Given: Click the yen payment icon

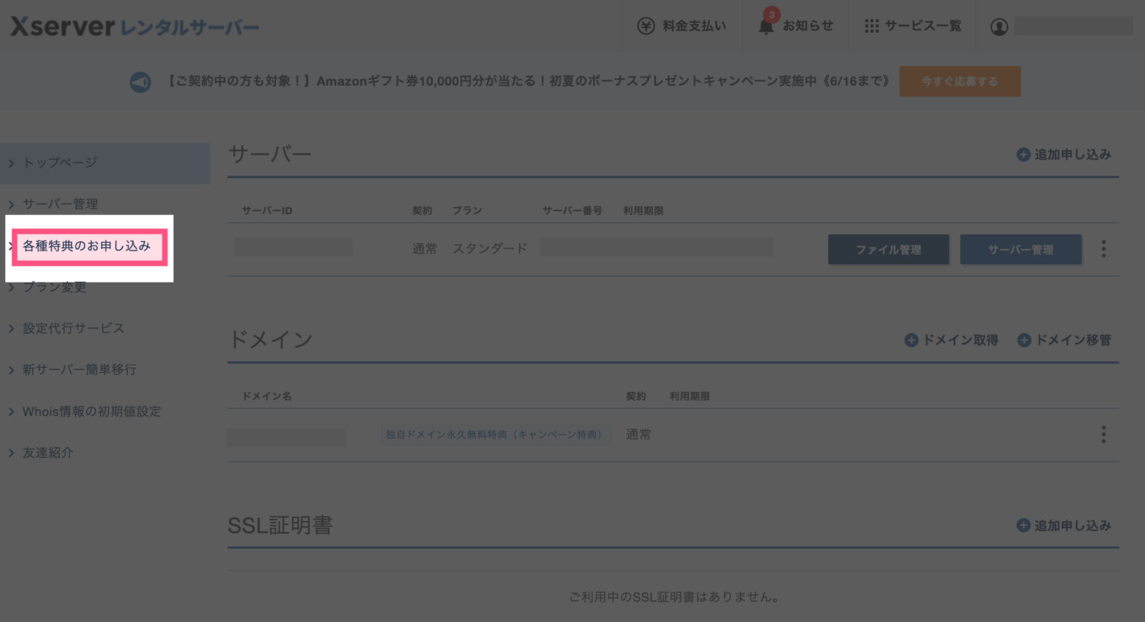Looking at the screenshot, I should pyautogui.click(x=645, y=26).
